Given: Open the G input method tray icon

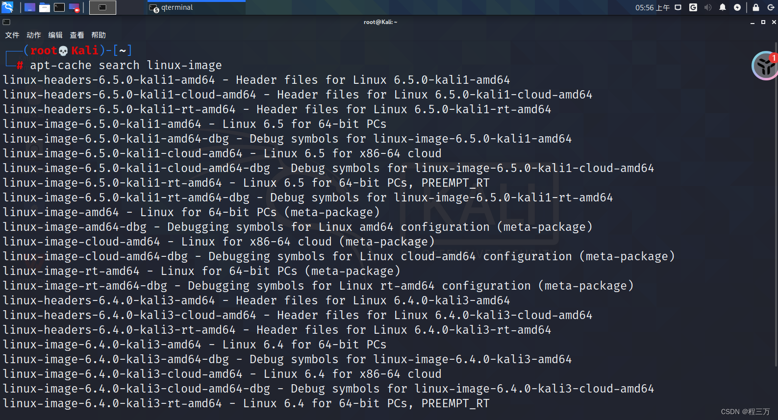Looking at the screenshot, I should coord(693,7).
